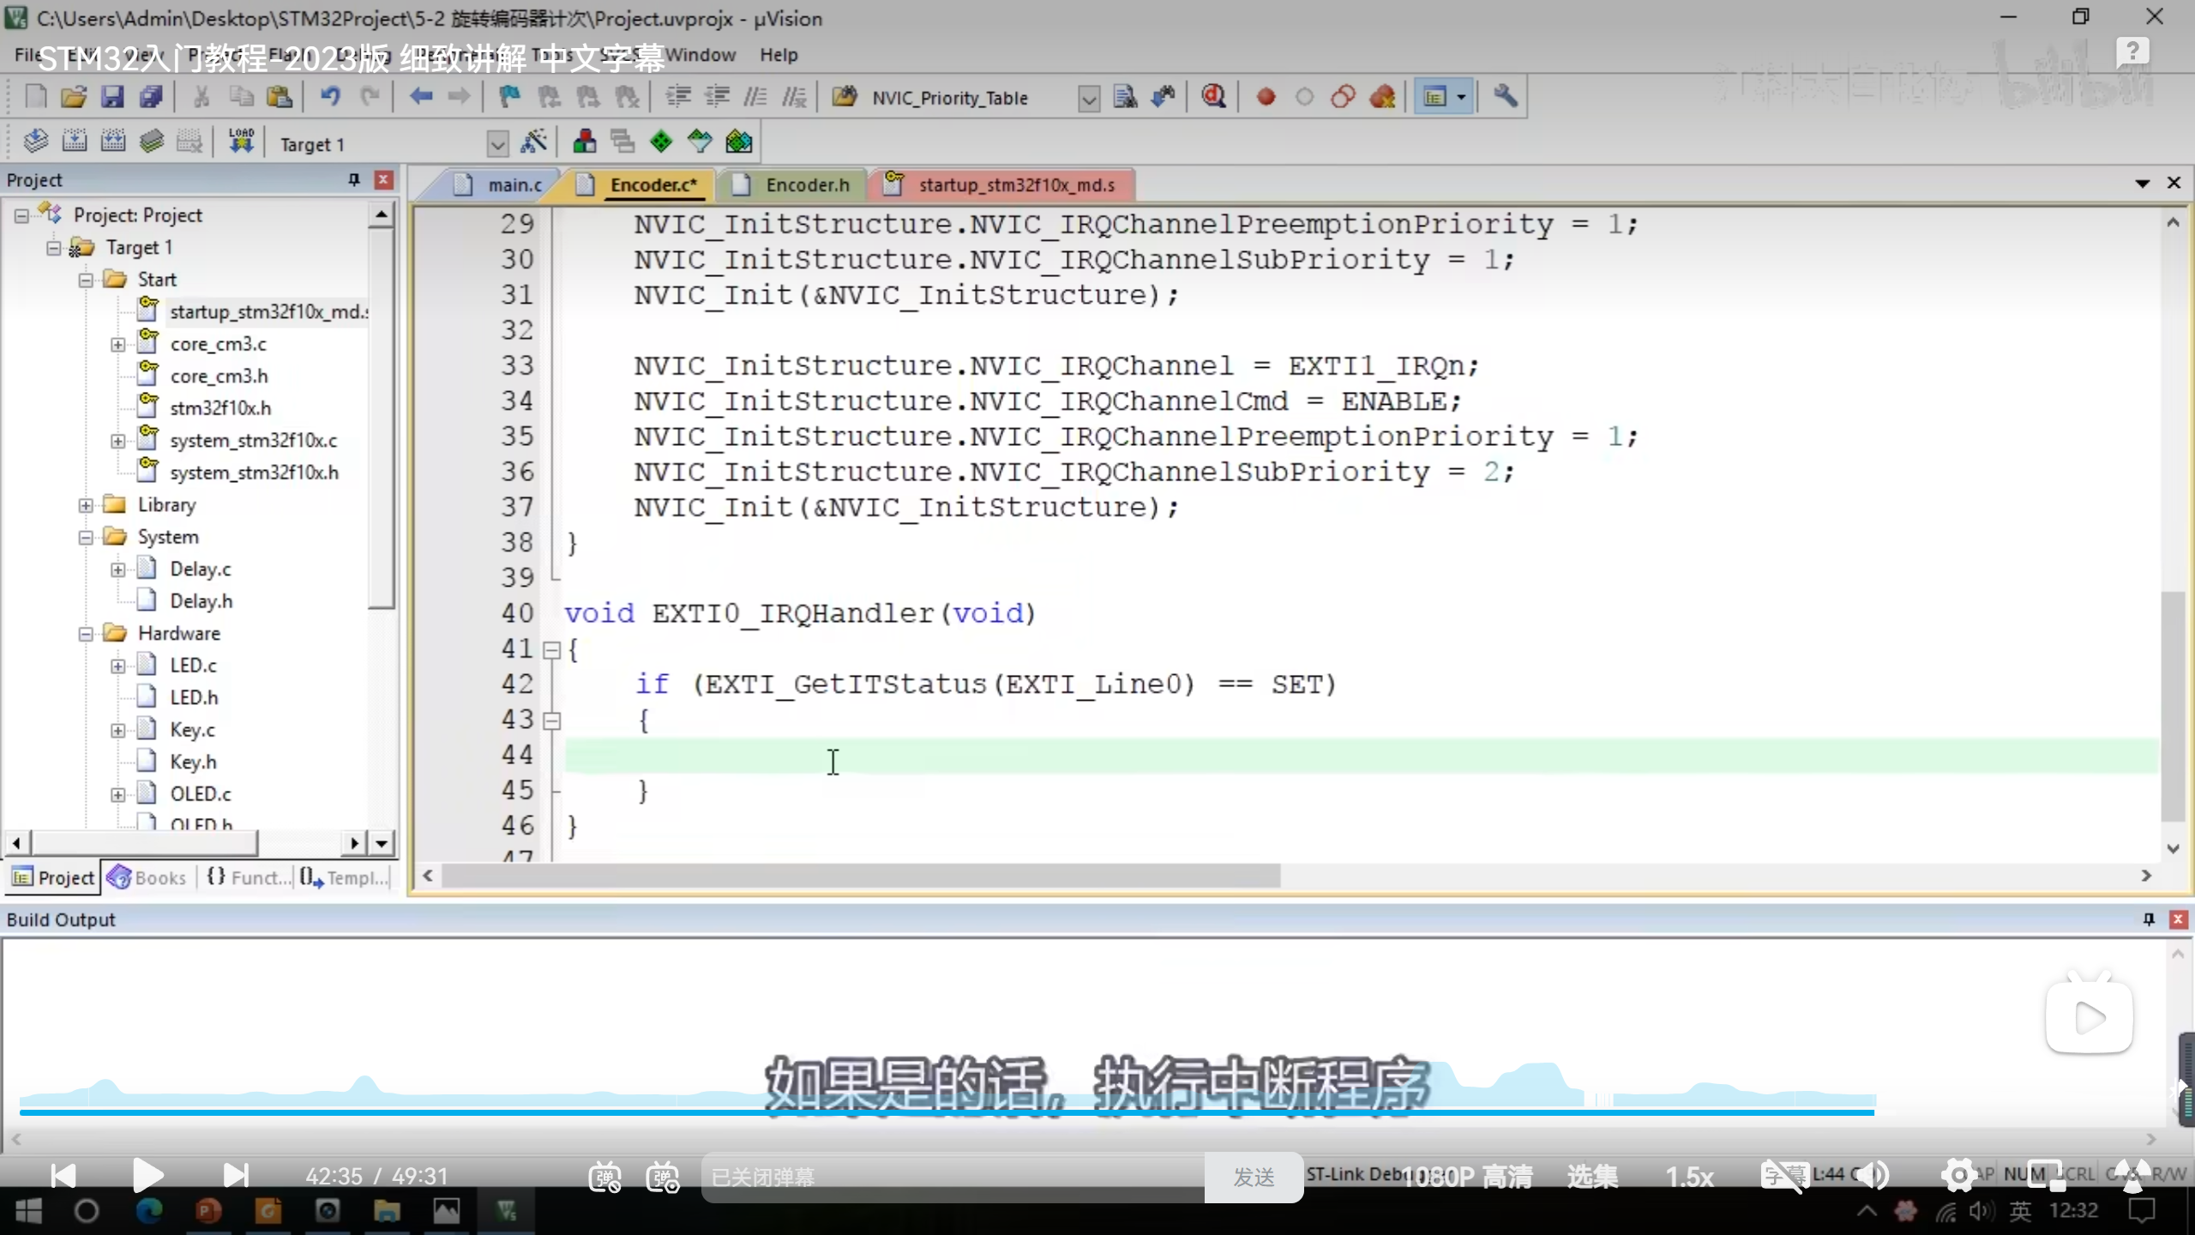
Task: Click Manage Run-Time Environment green diamond icon
Action: point(661,142)
